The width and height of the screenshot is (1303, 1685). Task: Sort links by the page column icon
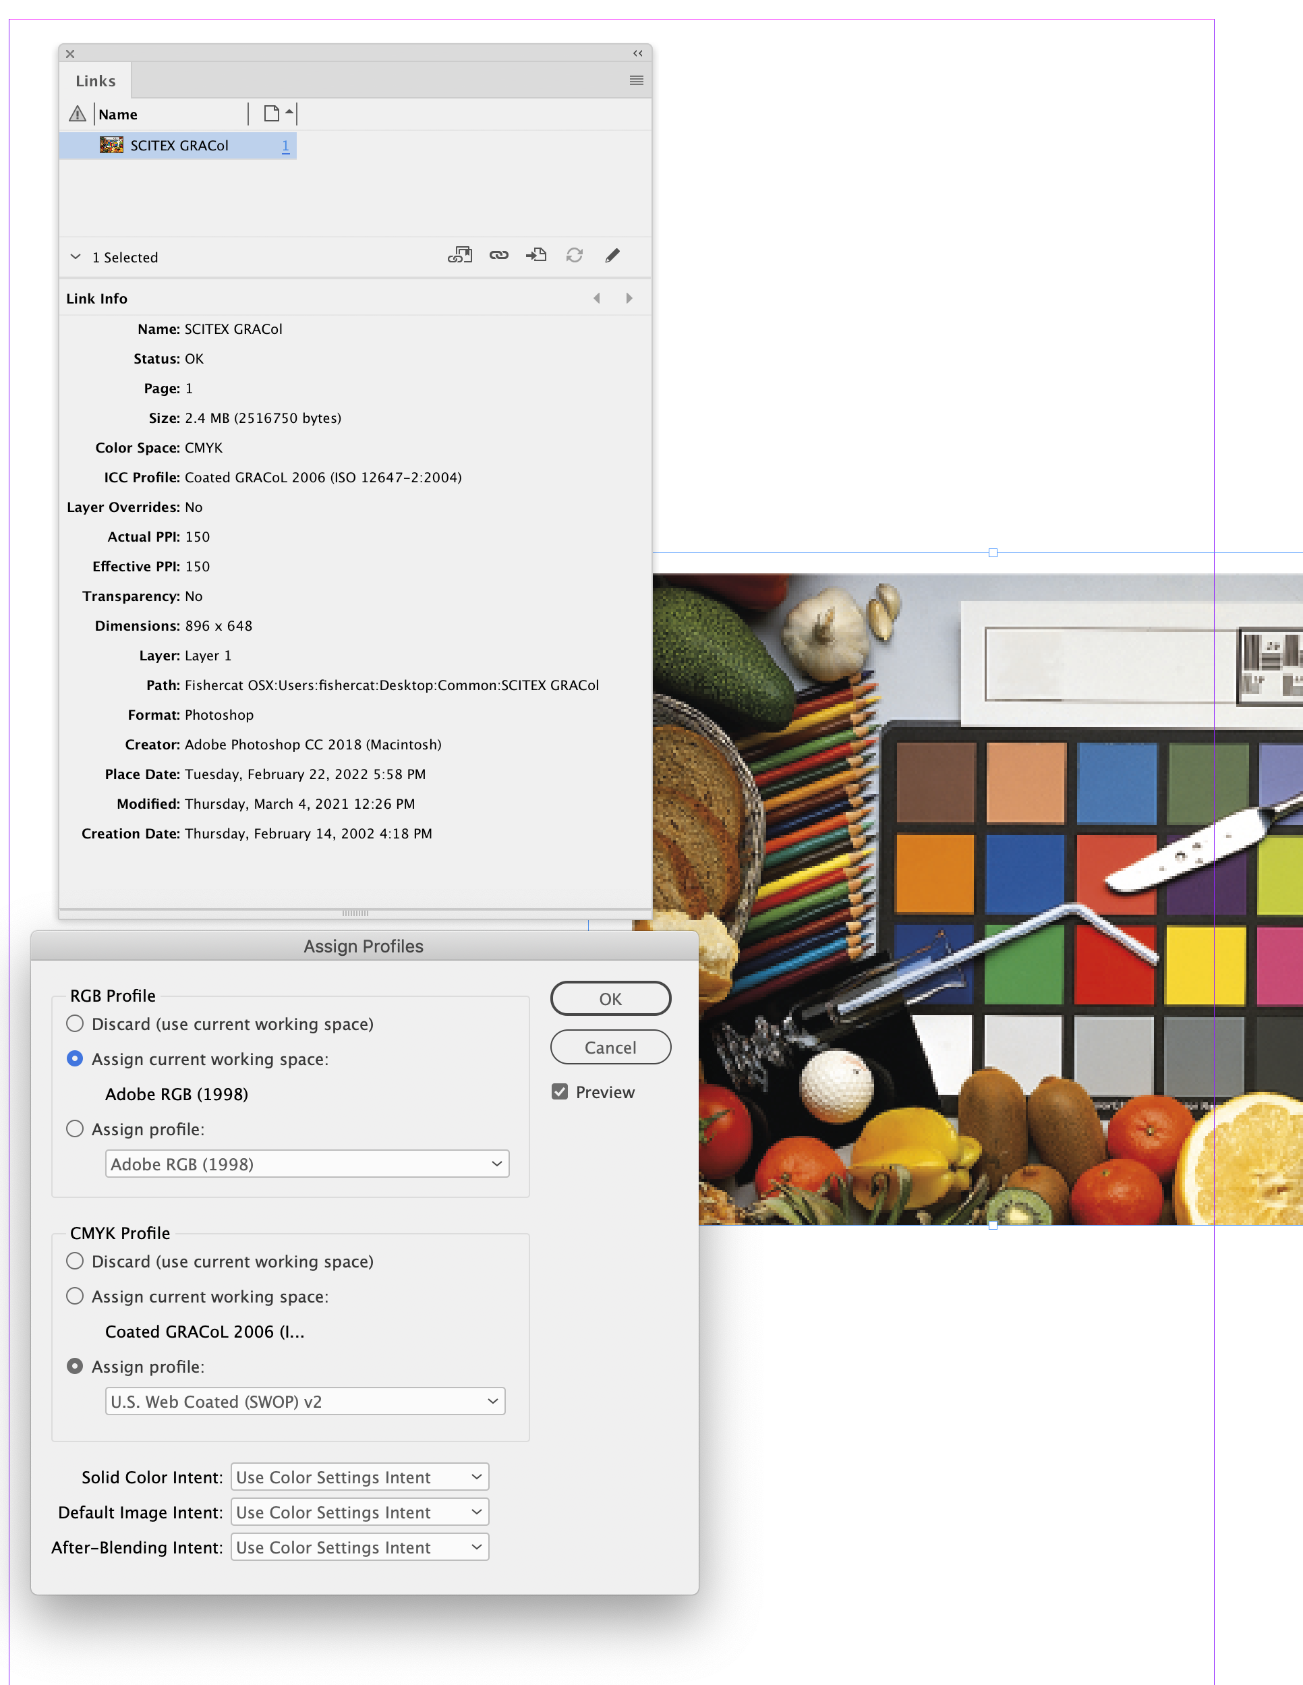272,113
